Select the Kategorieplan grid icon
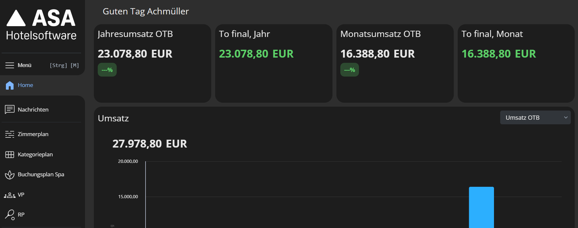This screenshot has height=228, width=578. coord(9,154)
